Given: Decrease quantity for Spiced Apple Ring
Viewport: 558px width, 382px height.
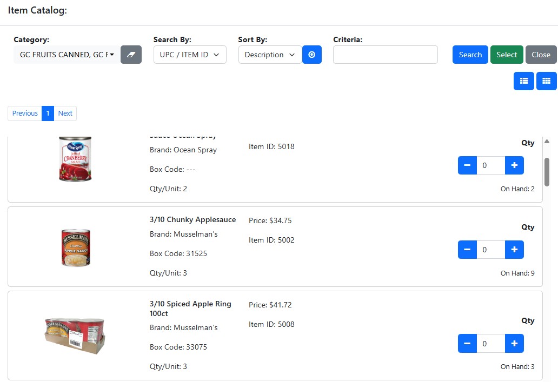Looking at the screenshot, I should (467, 343).
